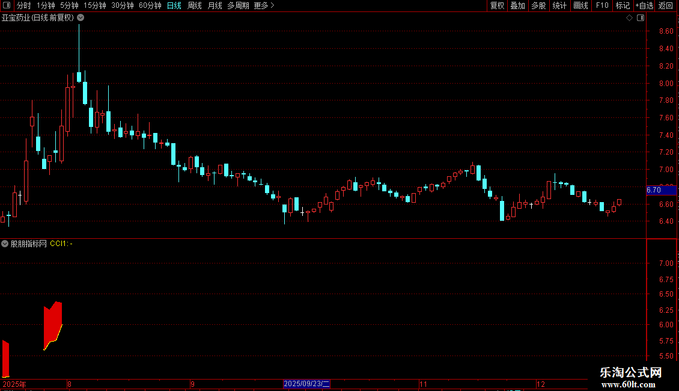Viewport: 679px width, 391px height.
Task: Add stock to watchlist with +自选
Action: (644, 5)
